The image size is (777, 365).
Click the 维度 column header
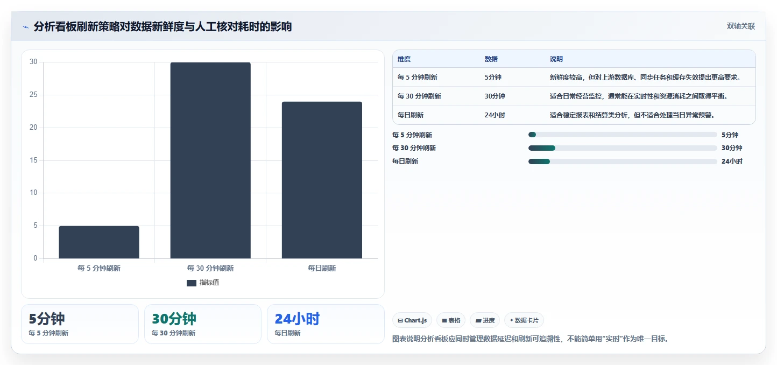[404, 59]
